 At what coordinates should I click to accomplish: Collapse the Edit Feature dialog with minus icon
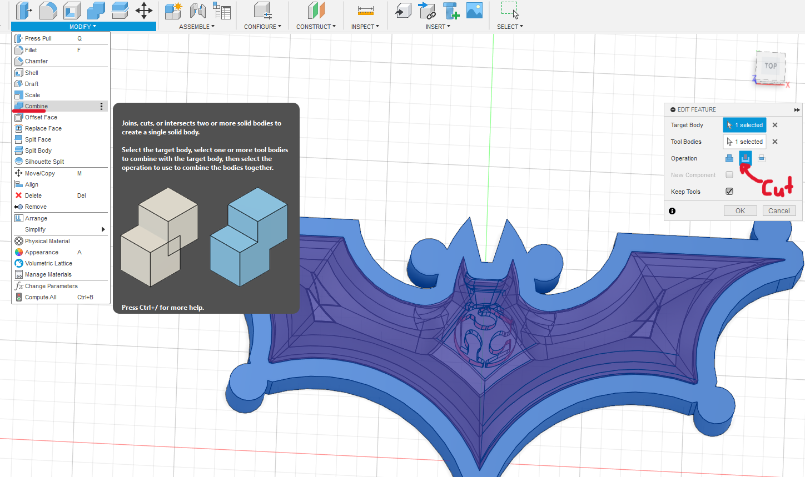[673, 110]
